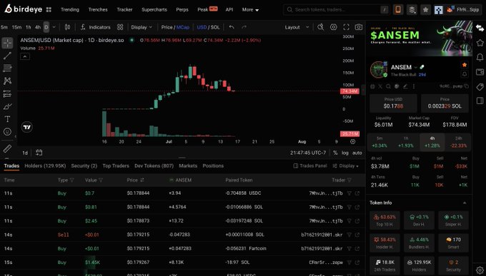
Task: Toggle the Trades Panel
Action: pyautogui.click(x=310, y=166)
